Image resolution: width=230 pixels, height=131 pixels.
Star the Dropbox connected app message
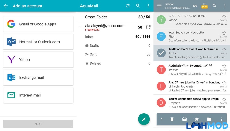(x=224, y=99)
